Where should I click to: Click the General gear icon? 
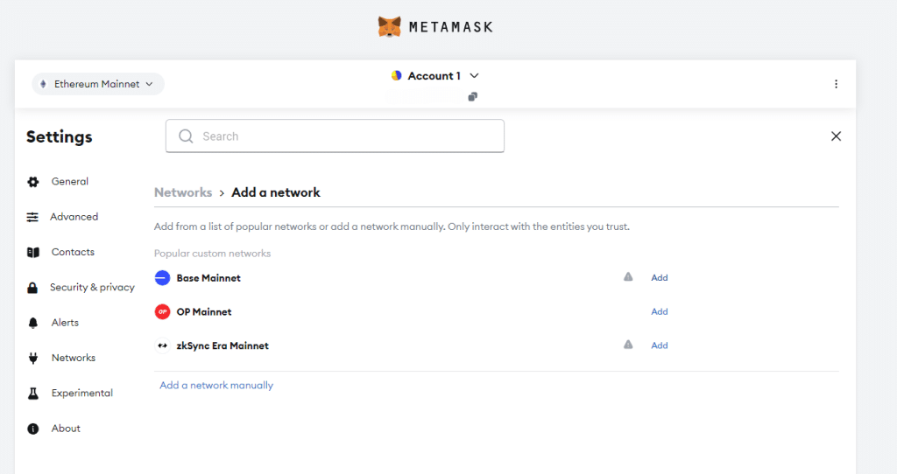pyautogui.click(x=33, y=182)
